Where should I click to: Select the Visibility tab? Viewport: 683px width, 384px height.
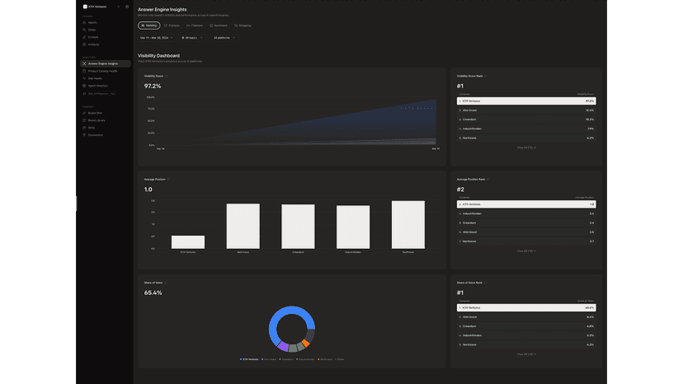(149, 26)
